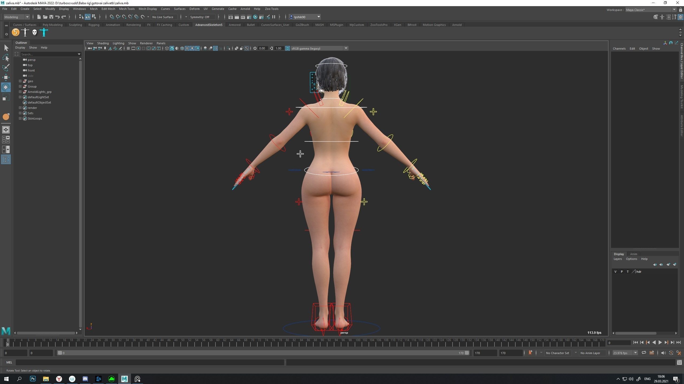Select the arrow Select tool

coord(6,48)
